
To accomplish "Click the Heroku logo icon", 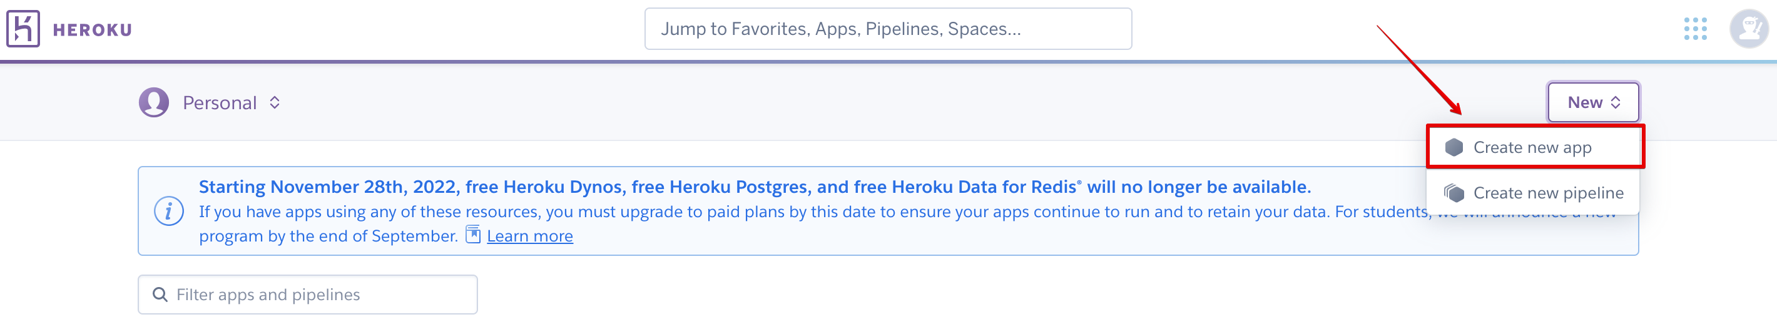I will (x=23, y=29).
